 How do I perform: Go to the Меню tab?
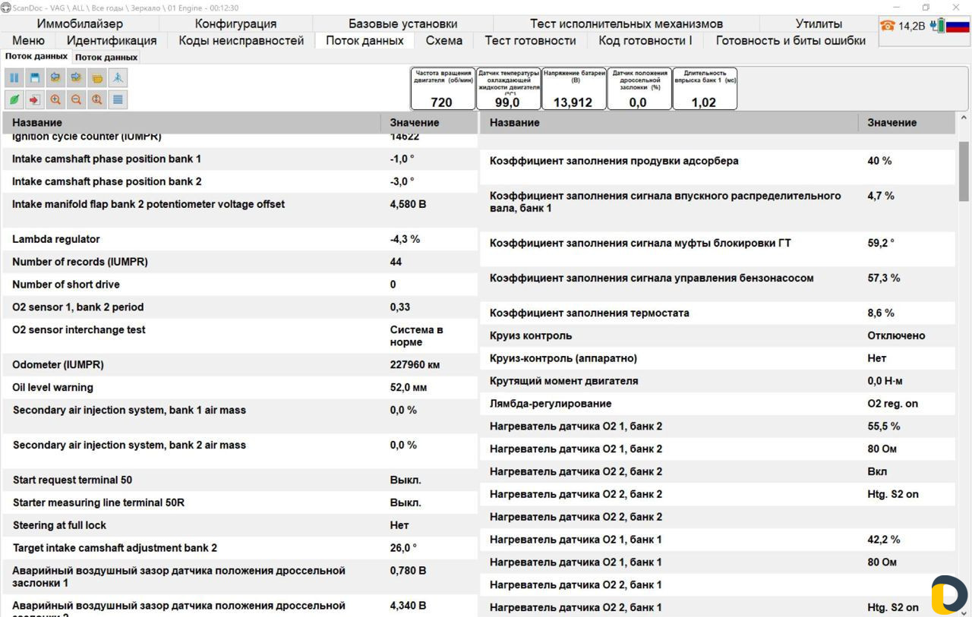28,40
